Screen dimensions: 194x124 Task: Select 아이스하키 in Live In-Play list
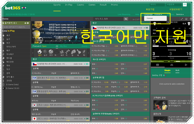(11, 47)
